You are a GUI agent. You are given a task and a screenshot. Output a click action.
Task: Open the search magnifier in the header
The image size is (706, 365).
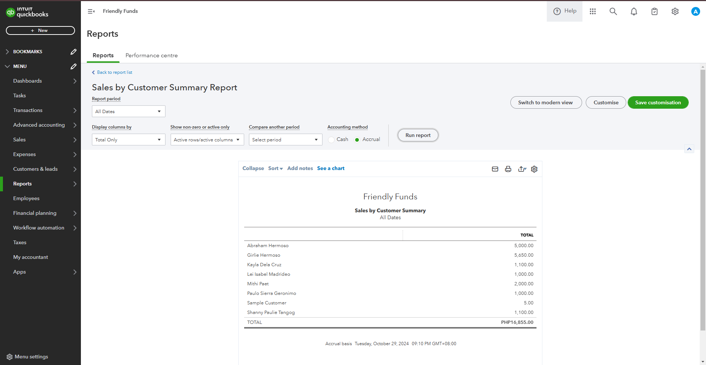[613, 11]
